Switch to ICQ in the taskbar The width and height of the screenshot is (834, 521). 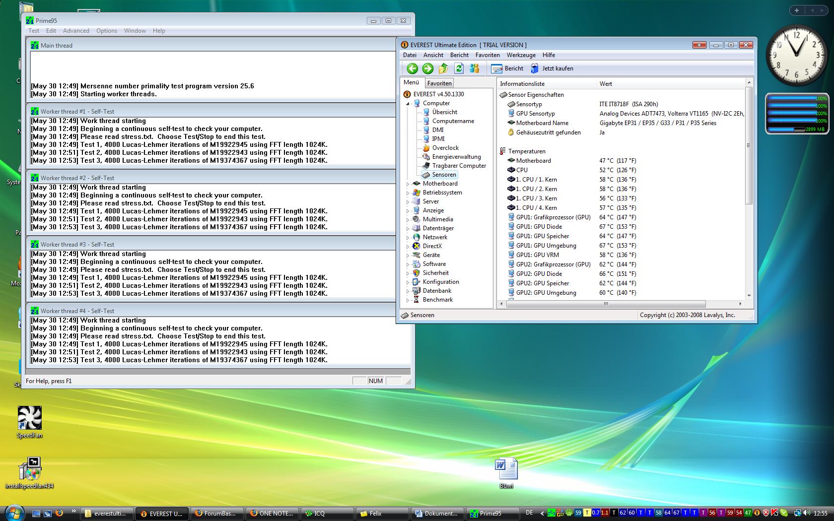pyautogui.click(x=327, y=514)
